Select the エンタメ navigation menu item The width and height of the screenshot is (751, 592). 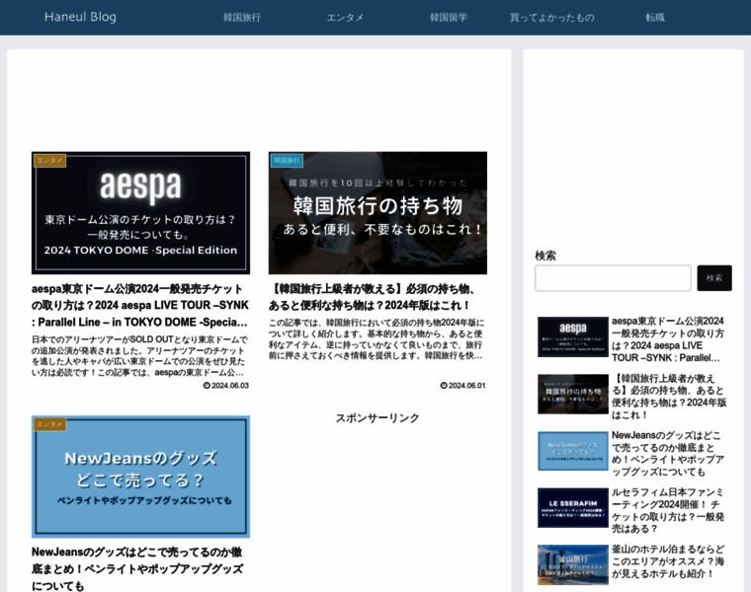pos(346,17)
